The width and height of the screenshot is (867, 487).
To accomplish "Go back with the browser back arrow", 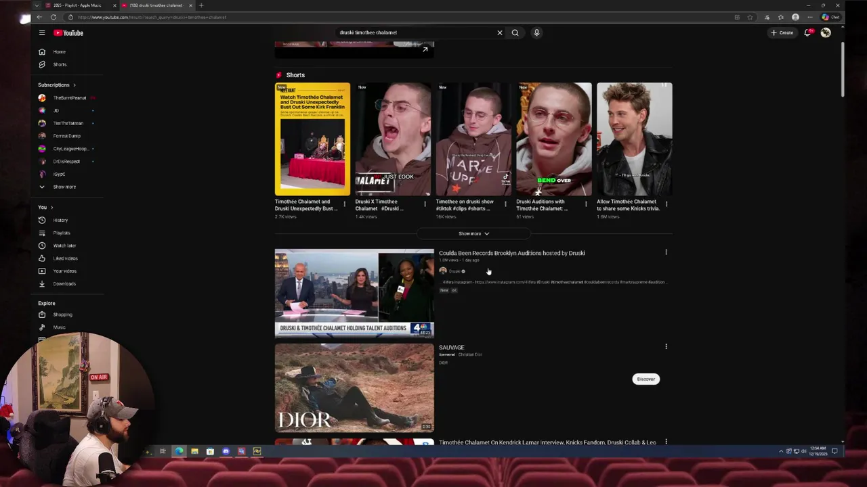I will 39,17.
